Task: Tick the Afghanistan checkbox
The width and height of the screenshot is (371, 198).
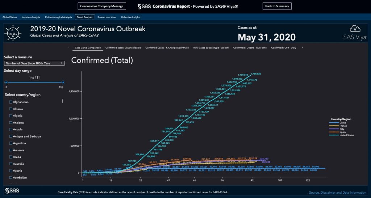Action: [11, 102]
